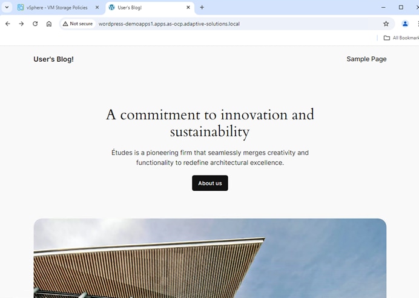
Task: Open the tab search dropdown arrow
Action: [x=7, y=7]
